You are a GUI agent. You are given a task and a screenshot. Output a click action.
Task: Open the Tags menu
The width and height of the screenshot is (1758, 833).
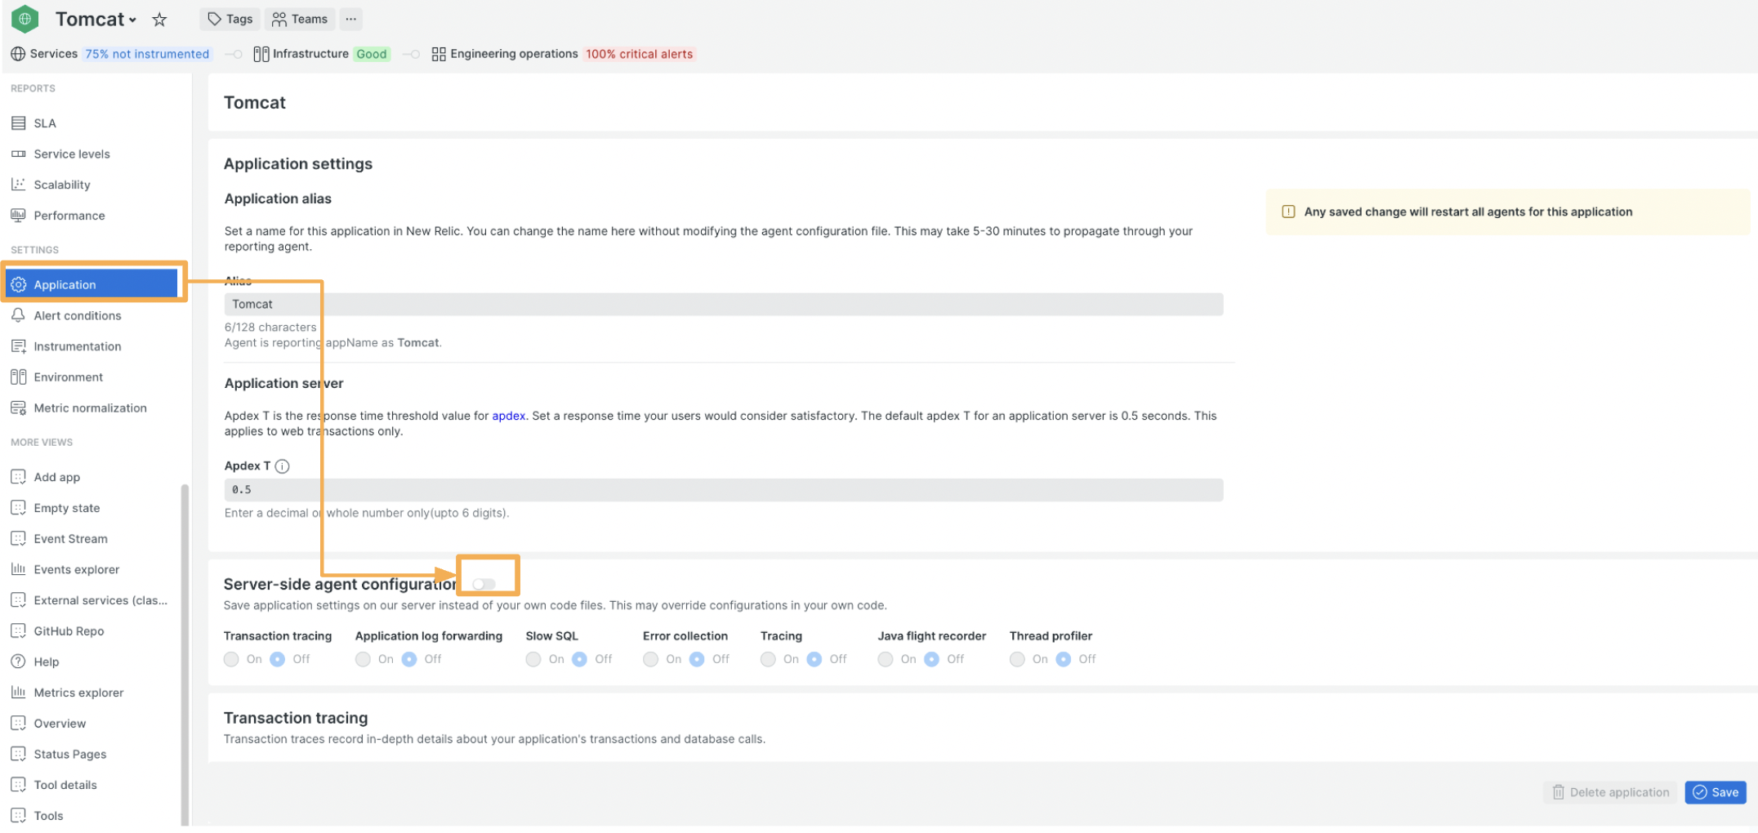coord(230,20)
